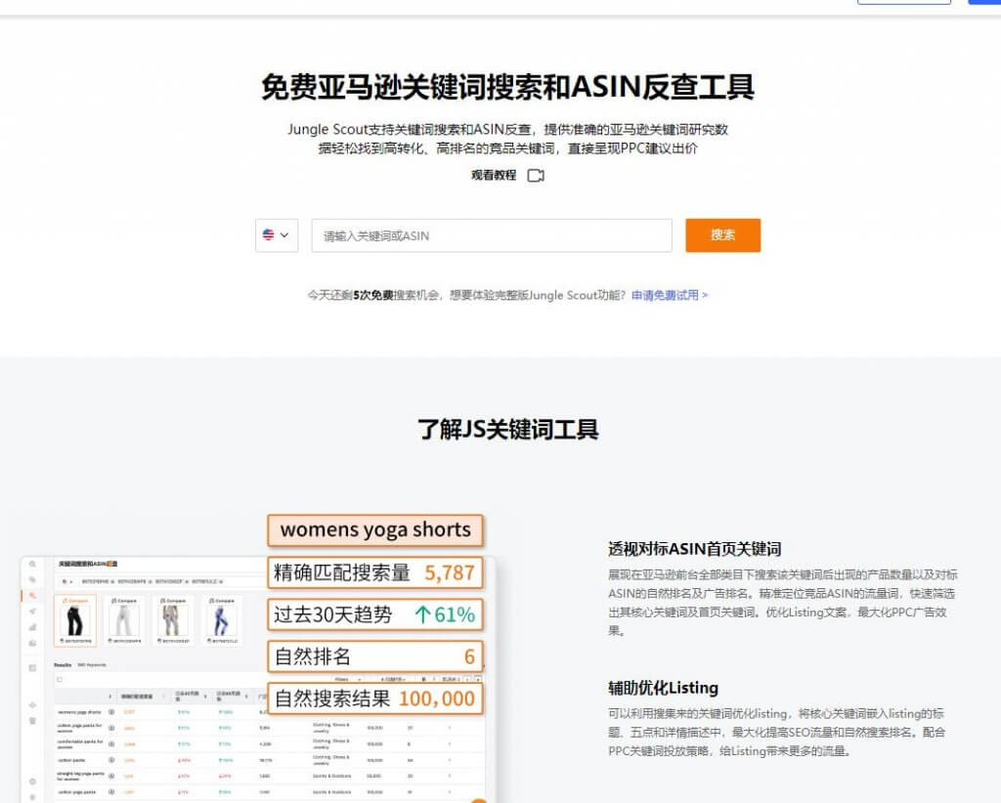Open the 观看教程 tutorial link
The height and width of the screenshot is (803, 1001).
pyautogui.click(x=494, y=176)
